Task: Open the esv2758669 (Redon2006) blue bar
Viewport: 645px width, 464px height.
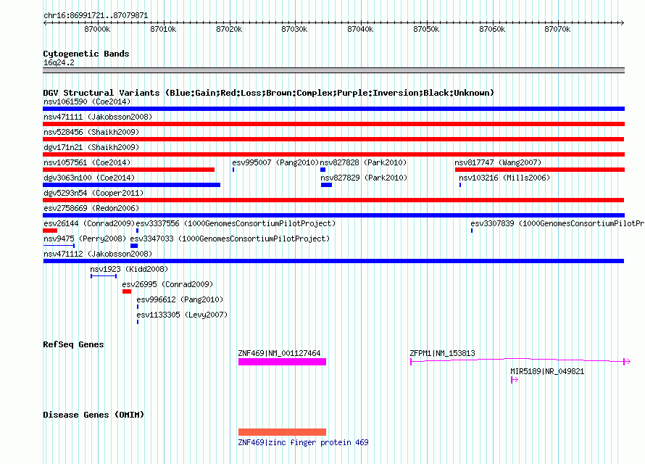Action: click(x=333, y=215)
